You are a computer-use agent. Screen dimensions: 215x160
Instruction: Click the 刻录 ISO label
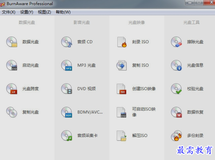(140, 42)
